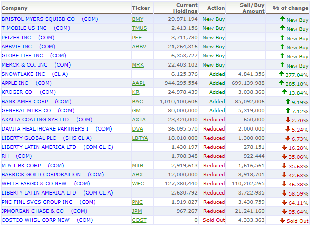Click the LIBERTY LATIN AMERICA LTD (COM CL C) row name
311x226 pixels.
tap(57, 147)
